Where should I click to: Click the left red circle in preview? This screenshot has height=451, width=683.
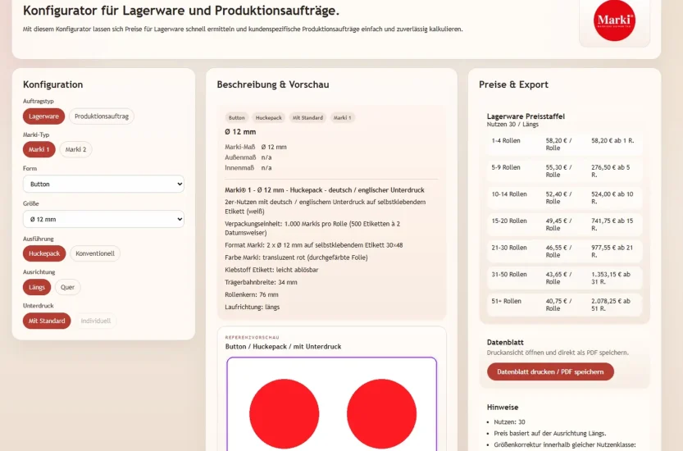click(x=284, y=414)
